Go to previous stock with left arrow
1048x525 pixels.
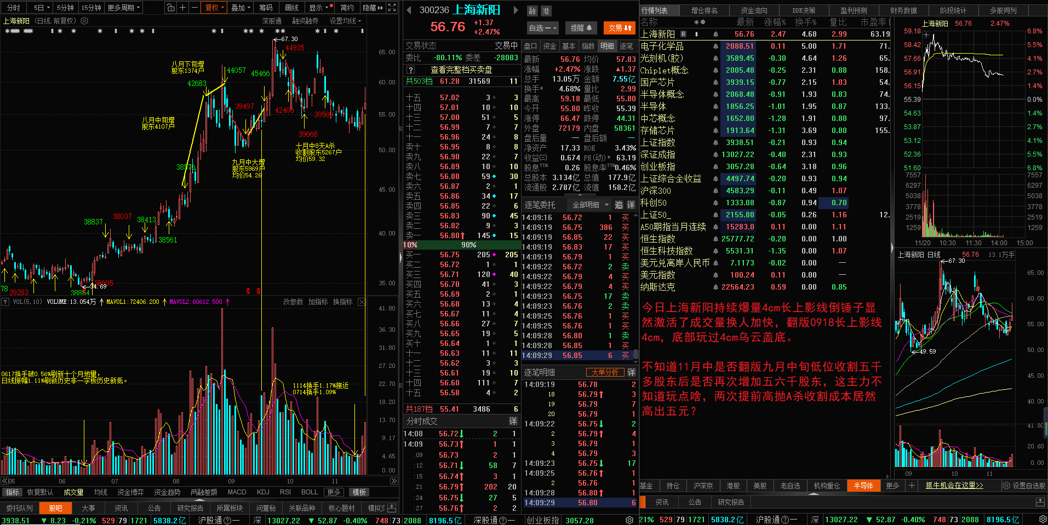pos(409,10)
